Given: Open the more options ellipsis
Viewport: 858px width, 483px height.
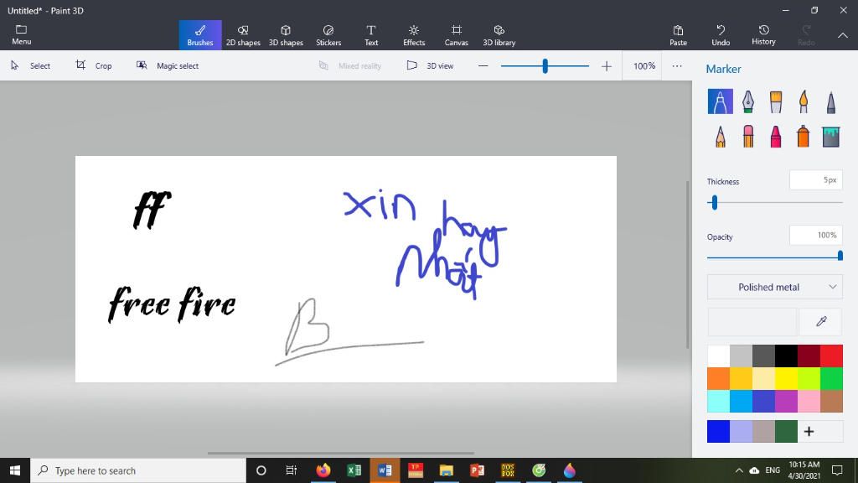Looking at the screenshot, I should pos(677,65).
